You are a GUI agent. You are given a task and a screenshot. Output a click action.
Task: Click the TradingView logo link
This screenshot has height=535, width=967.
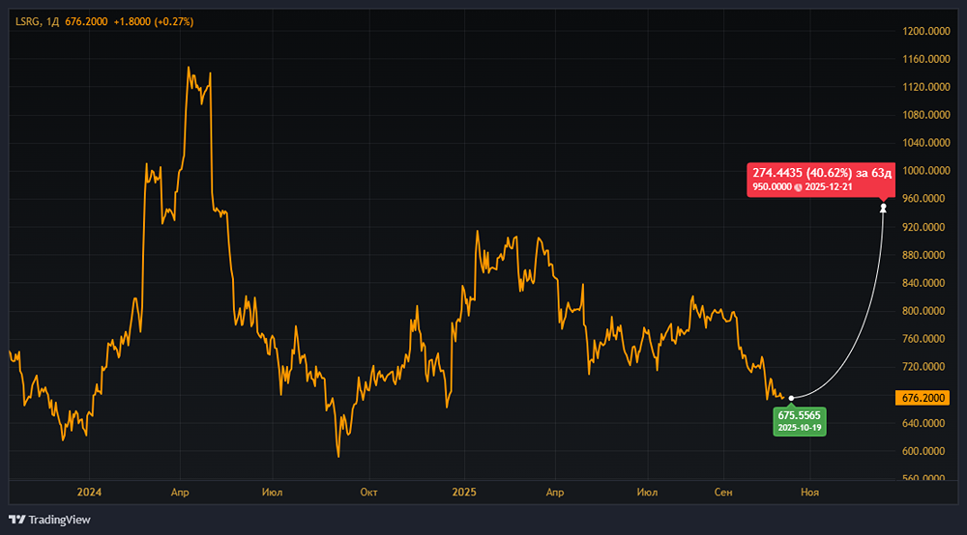click(49, 520)
